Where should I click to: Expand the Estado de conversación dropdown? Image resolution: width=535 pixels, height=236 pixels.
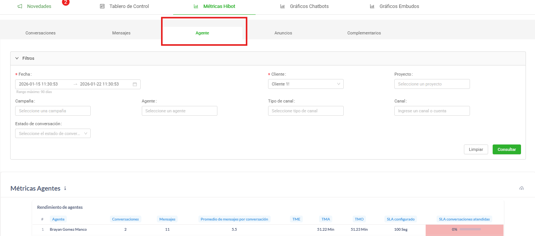[x=53, y=134]
